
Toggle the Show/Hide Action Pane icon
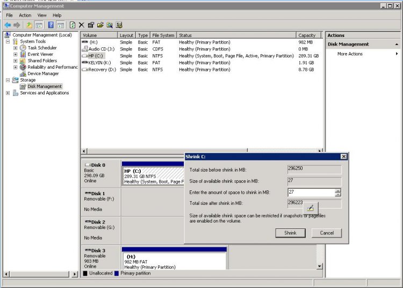pyautogui.click(x=61, y=25)
